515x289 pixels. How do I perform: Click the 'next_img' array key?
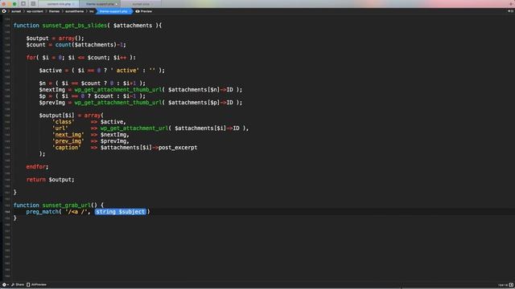[68, 135]
